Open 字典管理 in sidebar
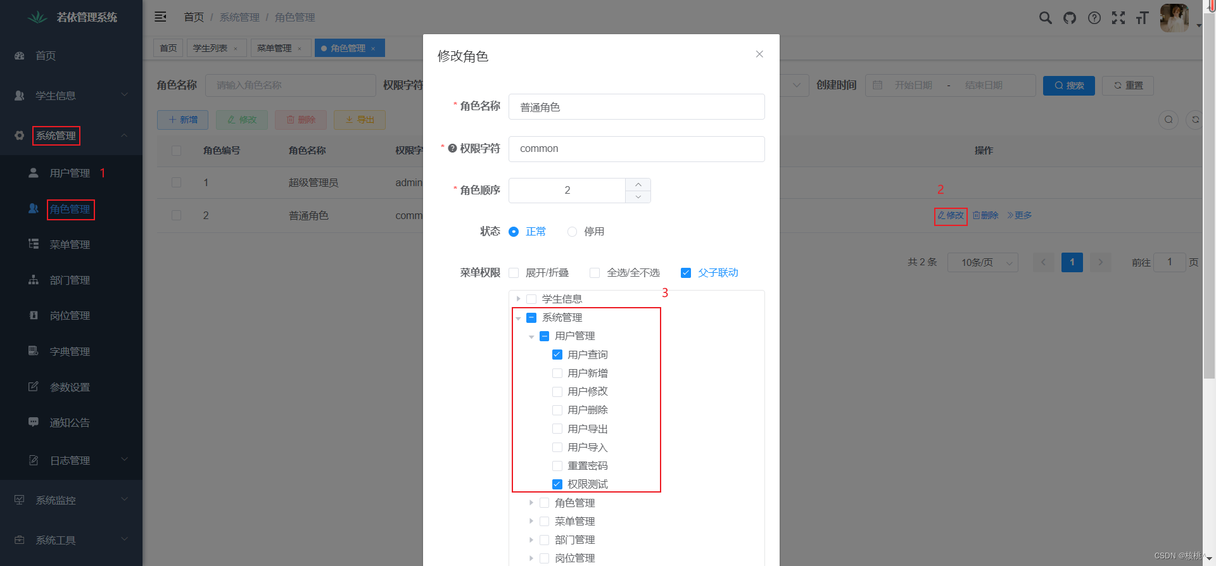The image size is (1216, 566). (71, 351)
